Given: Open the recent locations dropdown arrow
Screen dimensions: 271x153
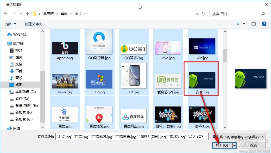Looking at the screenshot, I should pyautogui.click(x=21, y=14).
